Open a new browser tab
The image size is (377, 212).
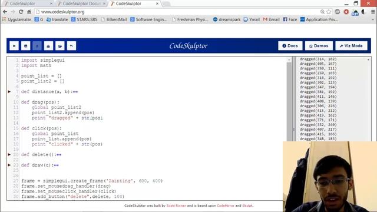pos(166,4)
